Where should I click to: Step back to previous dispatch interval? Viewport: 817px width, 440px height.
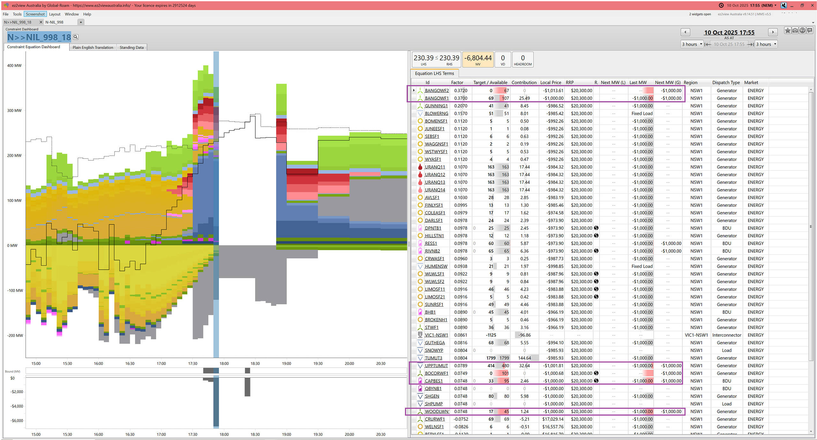coord(685,32)
